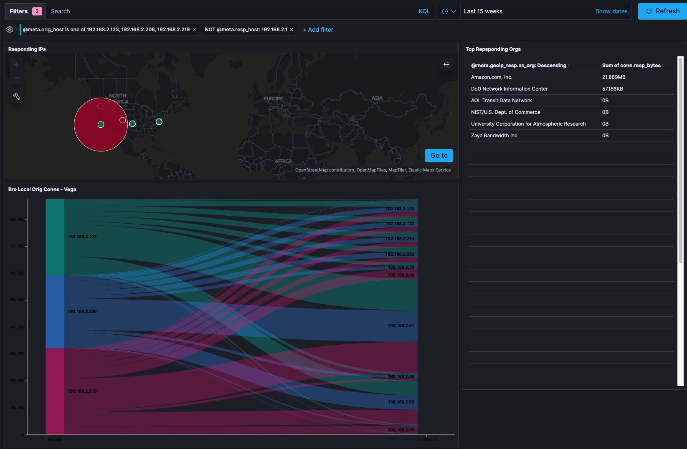Click the 21.869MB value cell
This screenshot has height=449, width=687.
[x=614, y=77]
